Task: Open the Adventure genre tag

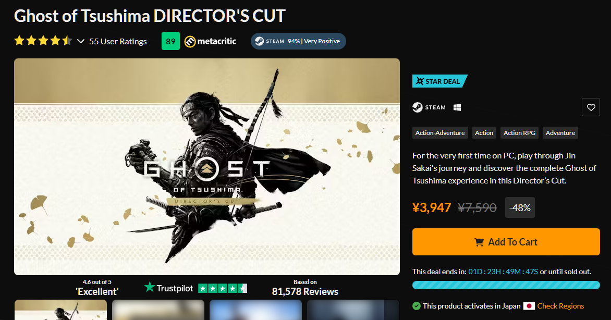Action: (x=560, y=133)
